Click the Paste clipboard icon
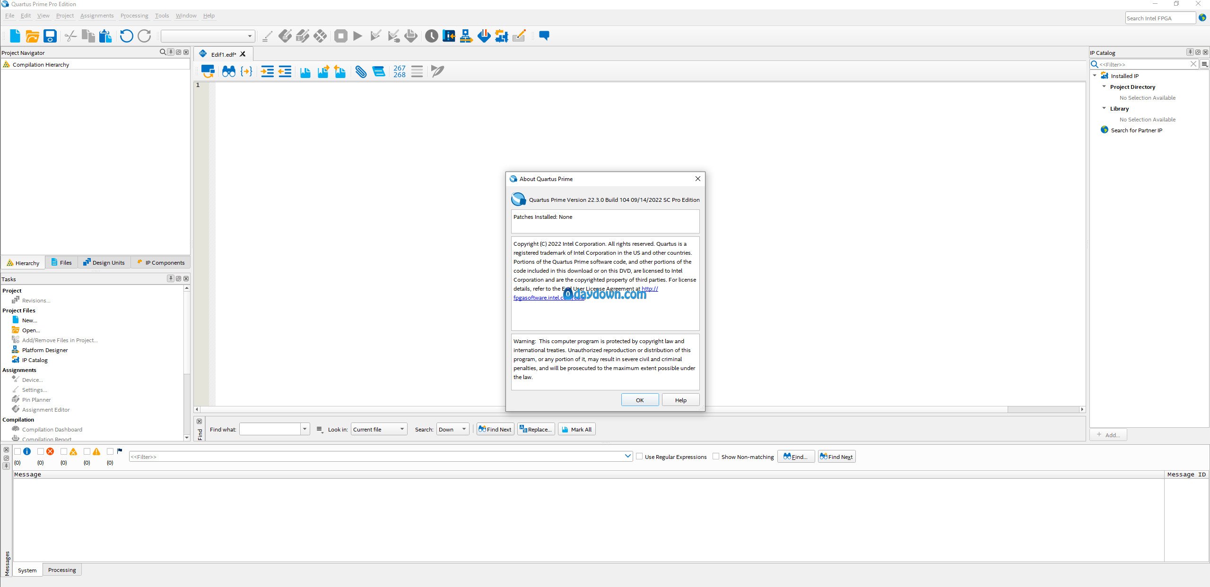This screenshot has height=587, width=1210. 105,36
